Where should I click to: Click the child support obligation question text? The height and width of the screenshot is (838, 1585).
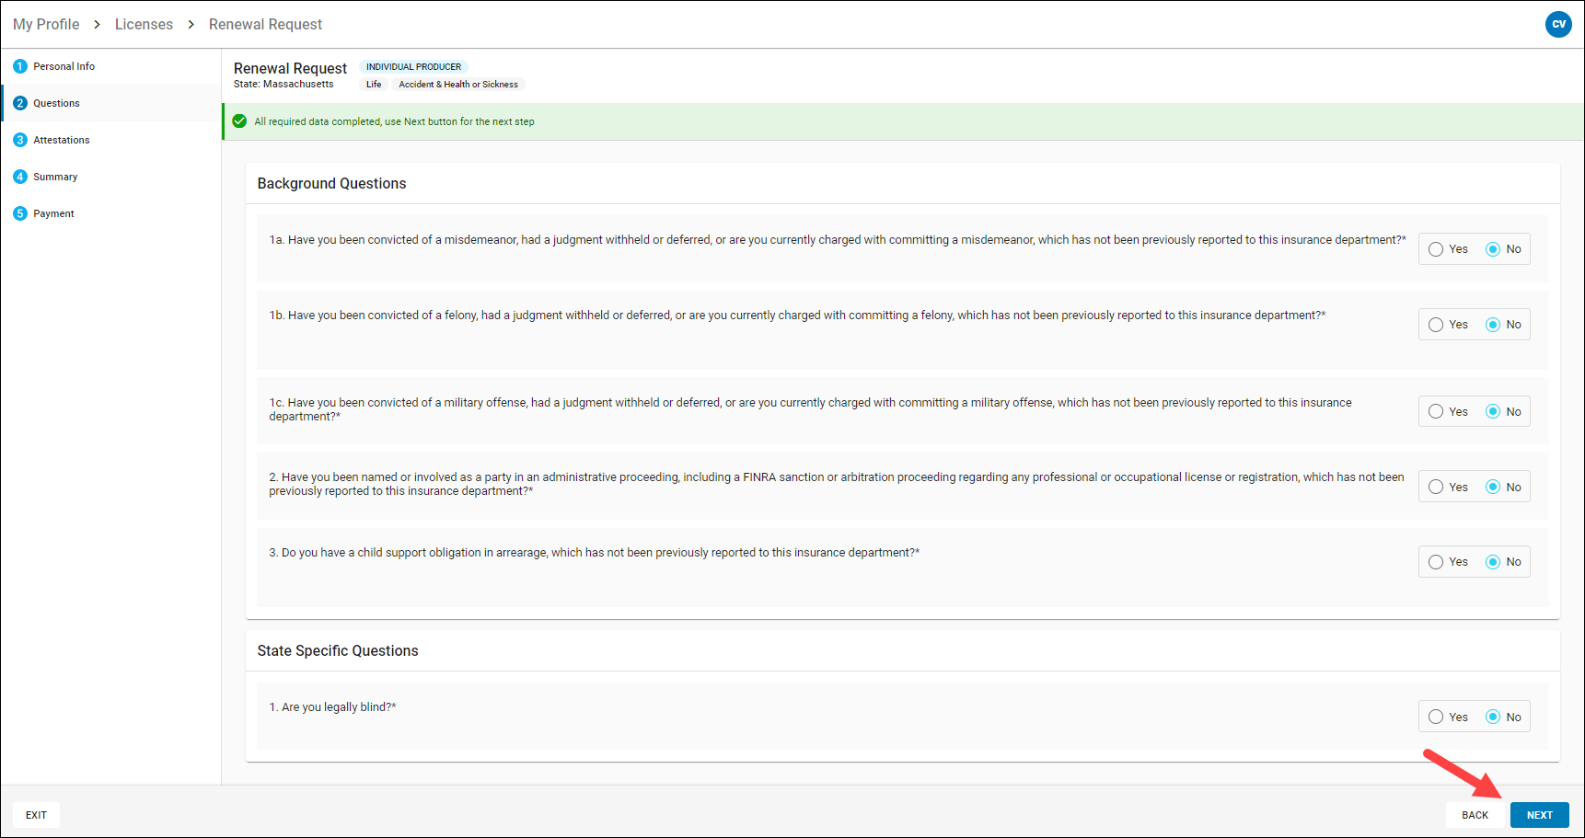pos(594,553)
